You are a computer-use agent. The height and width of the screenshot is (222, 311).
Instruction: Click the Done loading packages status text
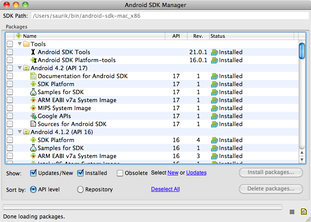34,217
